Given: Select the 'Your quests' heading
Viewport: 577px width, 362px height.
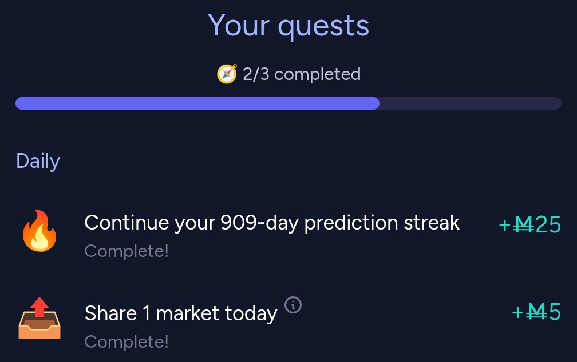Looking at the screenshot, I should [288, 25].
